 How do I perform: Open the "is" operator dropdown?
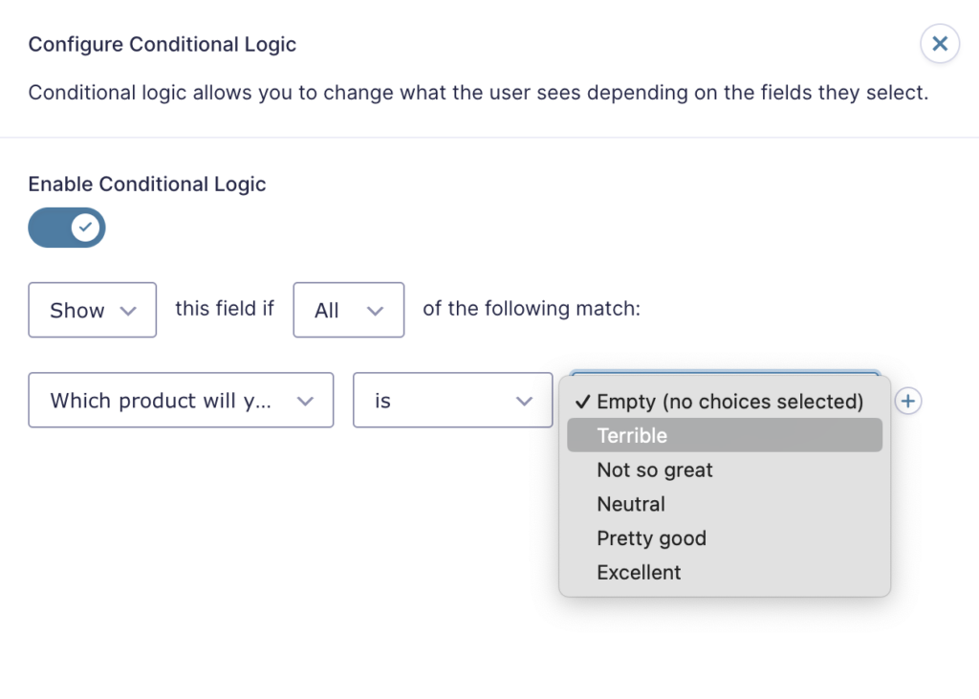(x=452, y=401)
